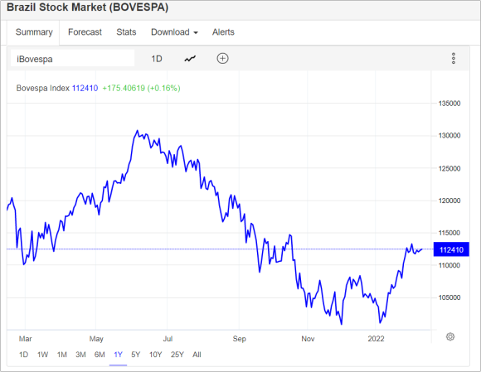
Task: Open the Alerts tab
Action: (223, 32)
